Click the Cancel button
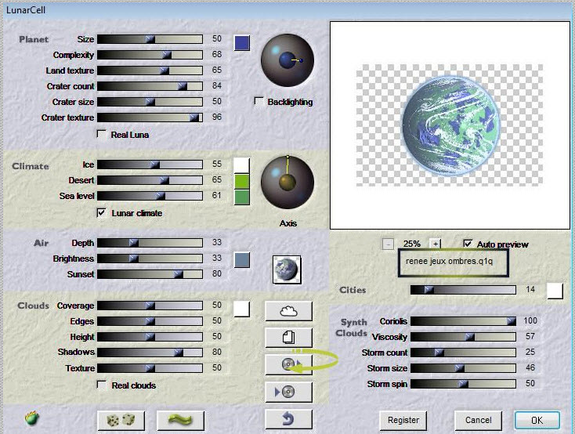575x434 pixels. 478,420
